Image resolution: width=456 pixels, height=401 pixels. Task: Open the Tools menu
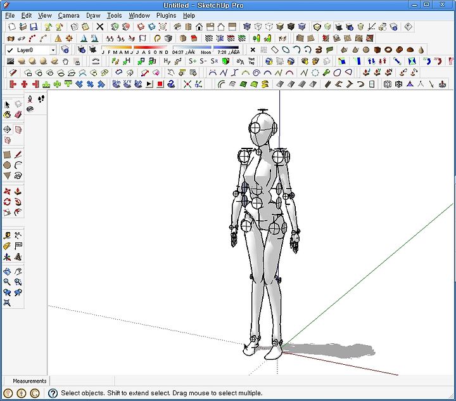[114, 15]
